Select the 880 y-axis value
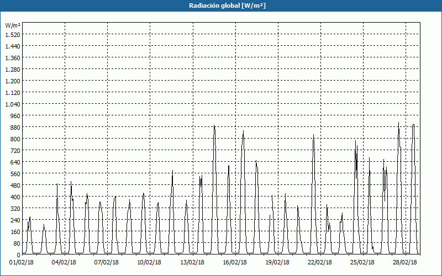 click(15, 128)
